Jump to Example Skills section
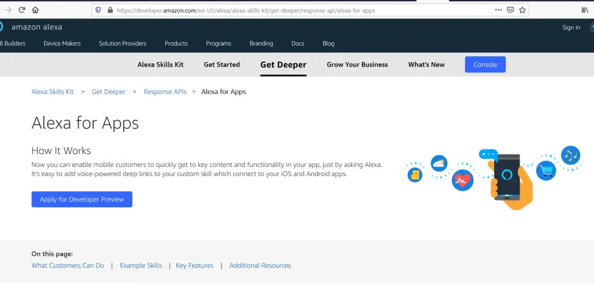Viewport: 594px width, 303px height. [141, 265]
